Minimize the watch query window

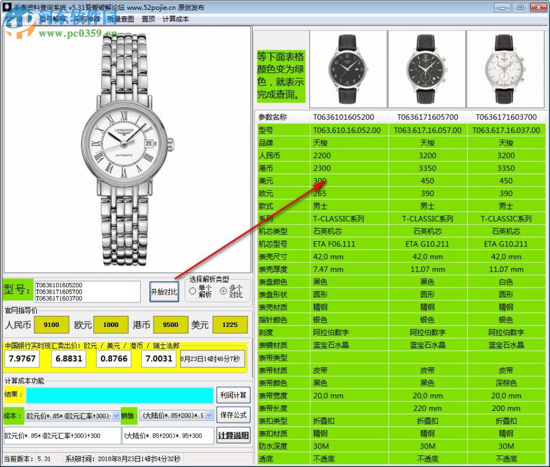coord(502,8)
